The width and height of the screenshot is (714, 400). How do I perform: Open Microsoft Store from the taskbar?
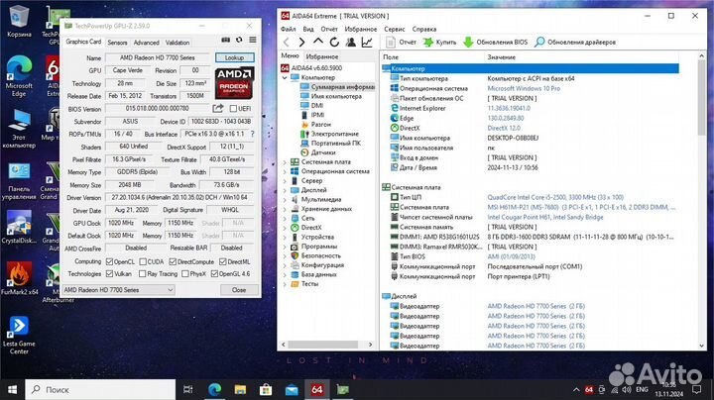coord(266,389)
